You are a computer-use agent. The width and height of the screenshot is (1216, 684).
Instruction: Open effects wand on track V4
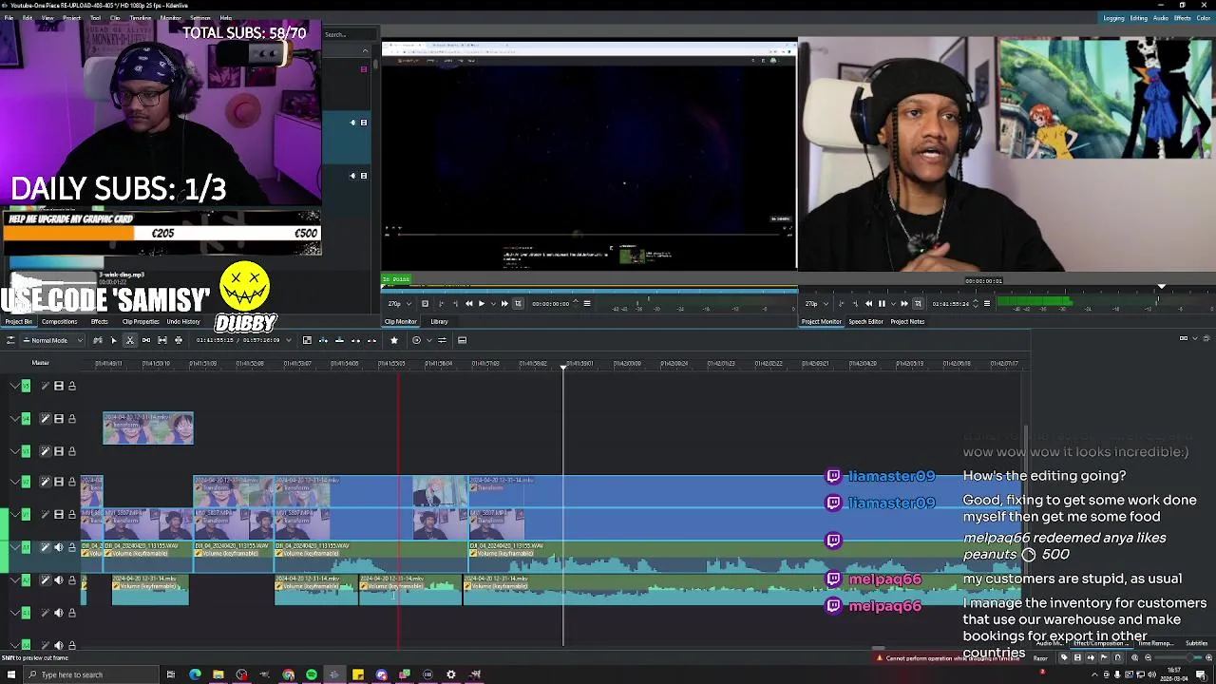point(45,418)
